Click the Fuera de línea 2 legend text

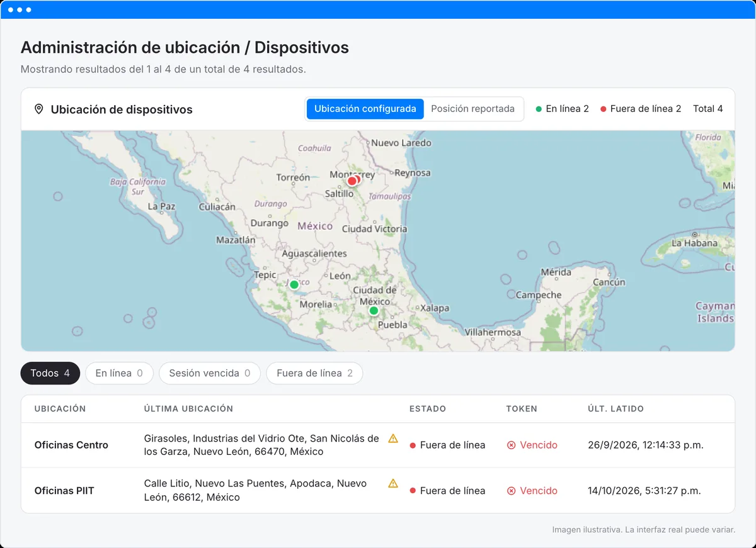pos(646,109)
